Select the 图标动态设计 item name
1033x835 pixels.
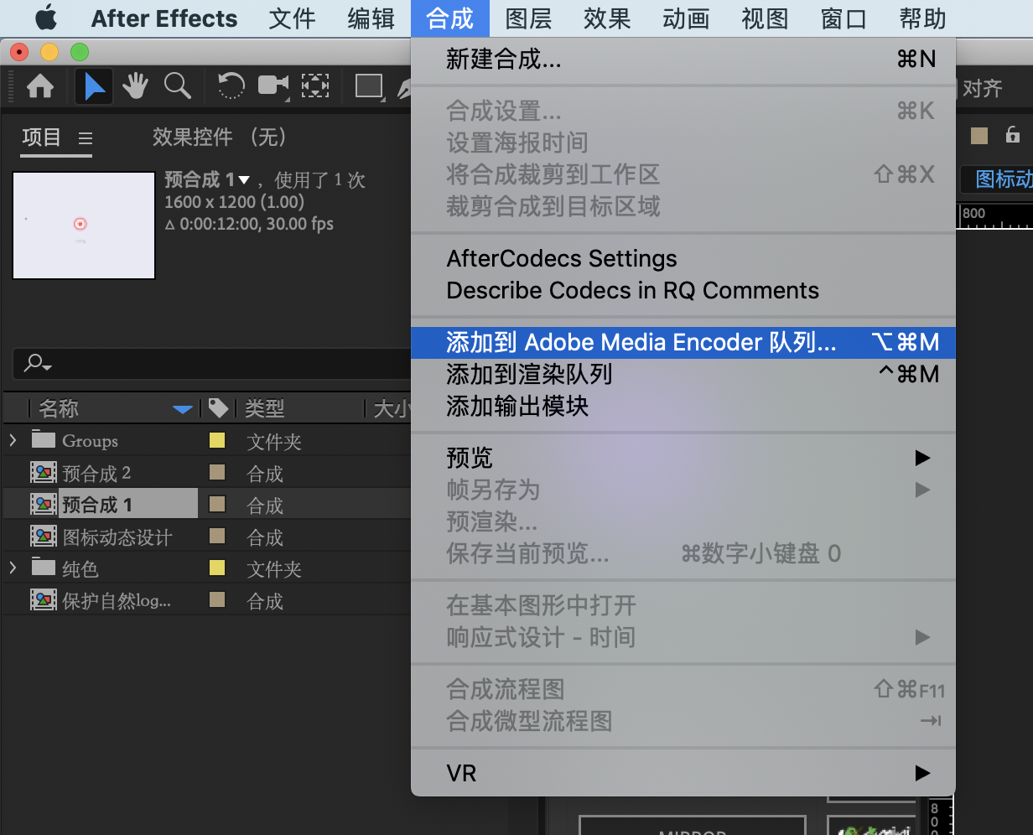click(x=117, y=537)
